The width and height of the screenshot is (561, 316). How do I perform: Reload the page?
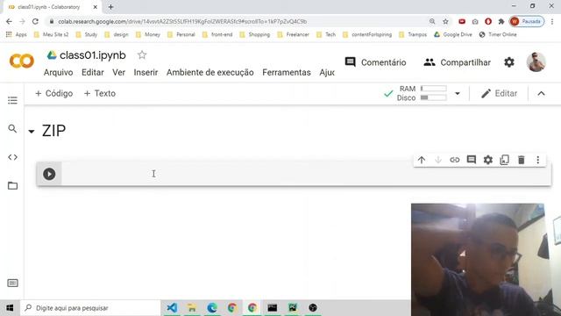35,21
